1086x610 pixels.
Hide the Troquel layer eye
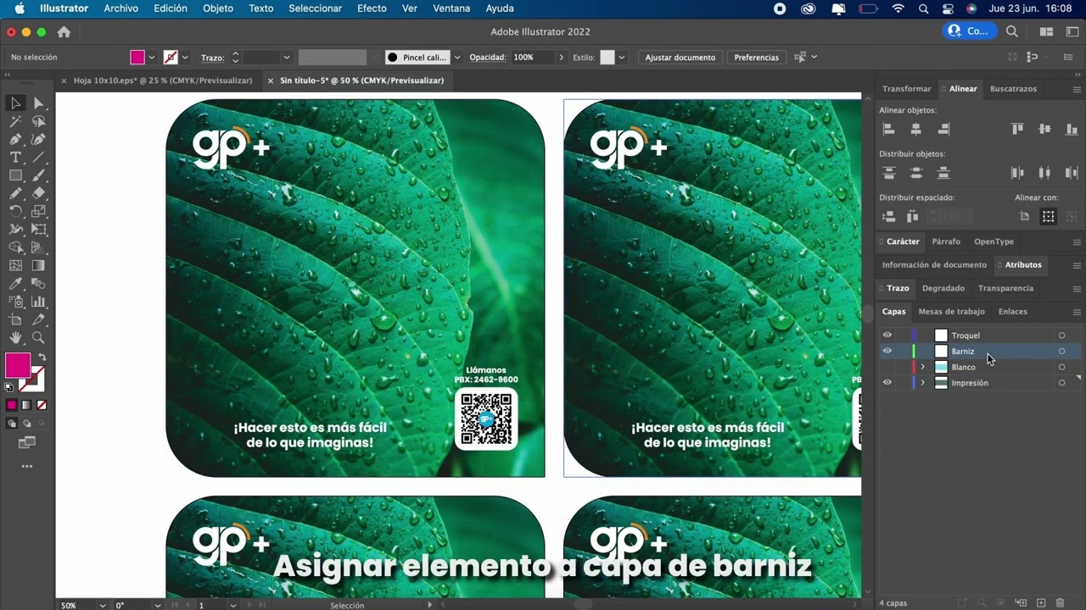click(887, 335)
